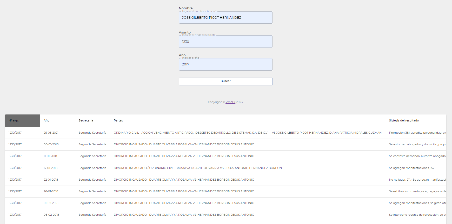Click result text 'Se interpone recurso de revocación'
This screenshot has height=224, width=452.
pos(417,215)
